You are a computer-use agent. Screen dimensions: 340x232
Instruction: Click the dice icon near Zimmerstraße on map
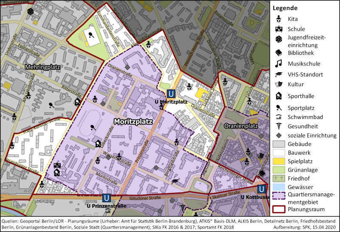tap(31, 13)
